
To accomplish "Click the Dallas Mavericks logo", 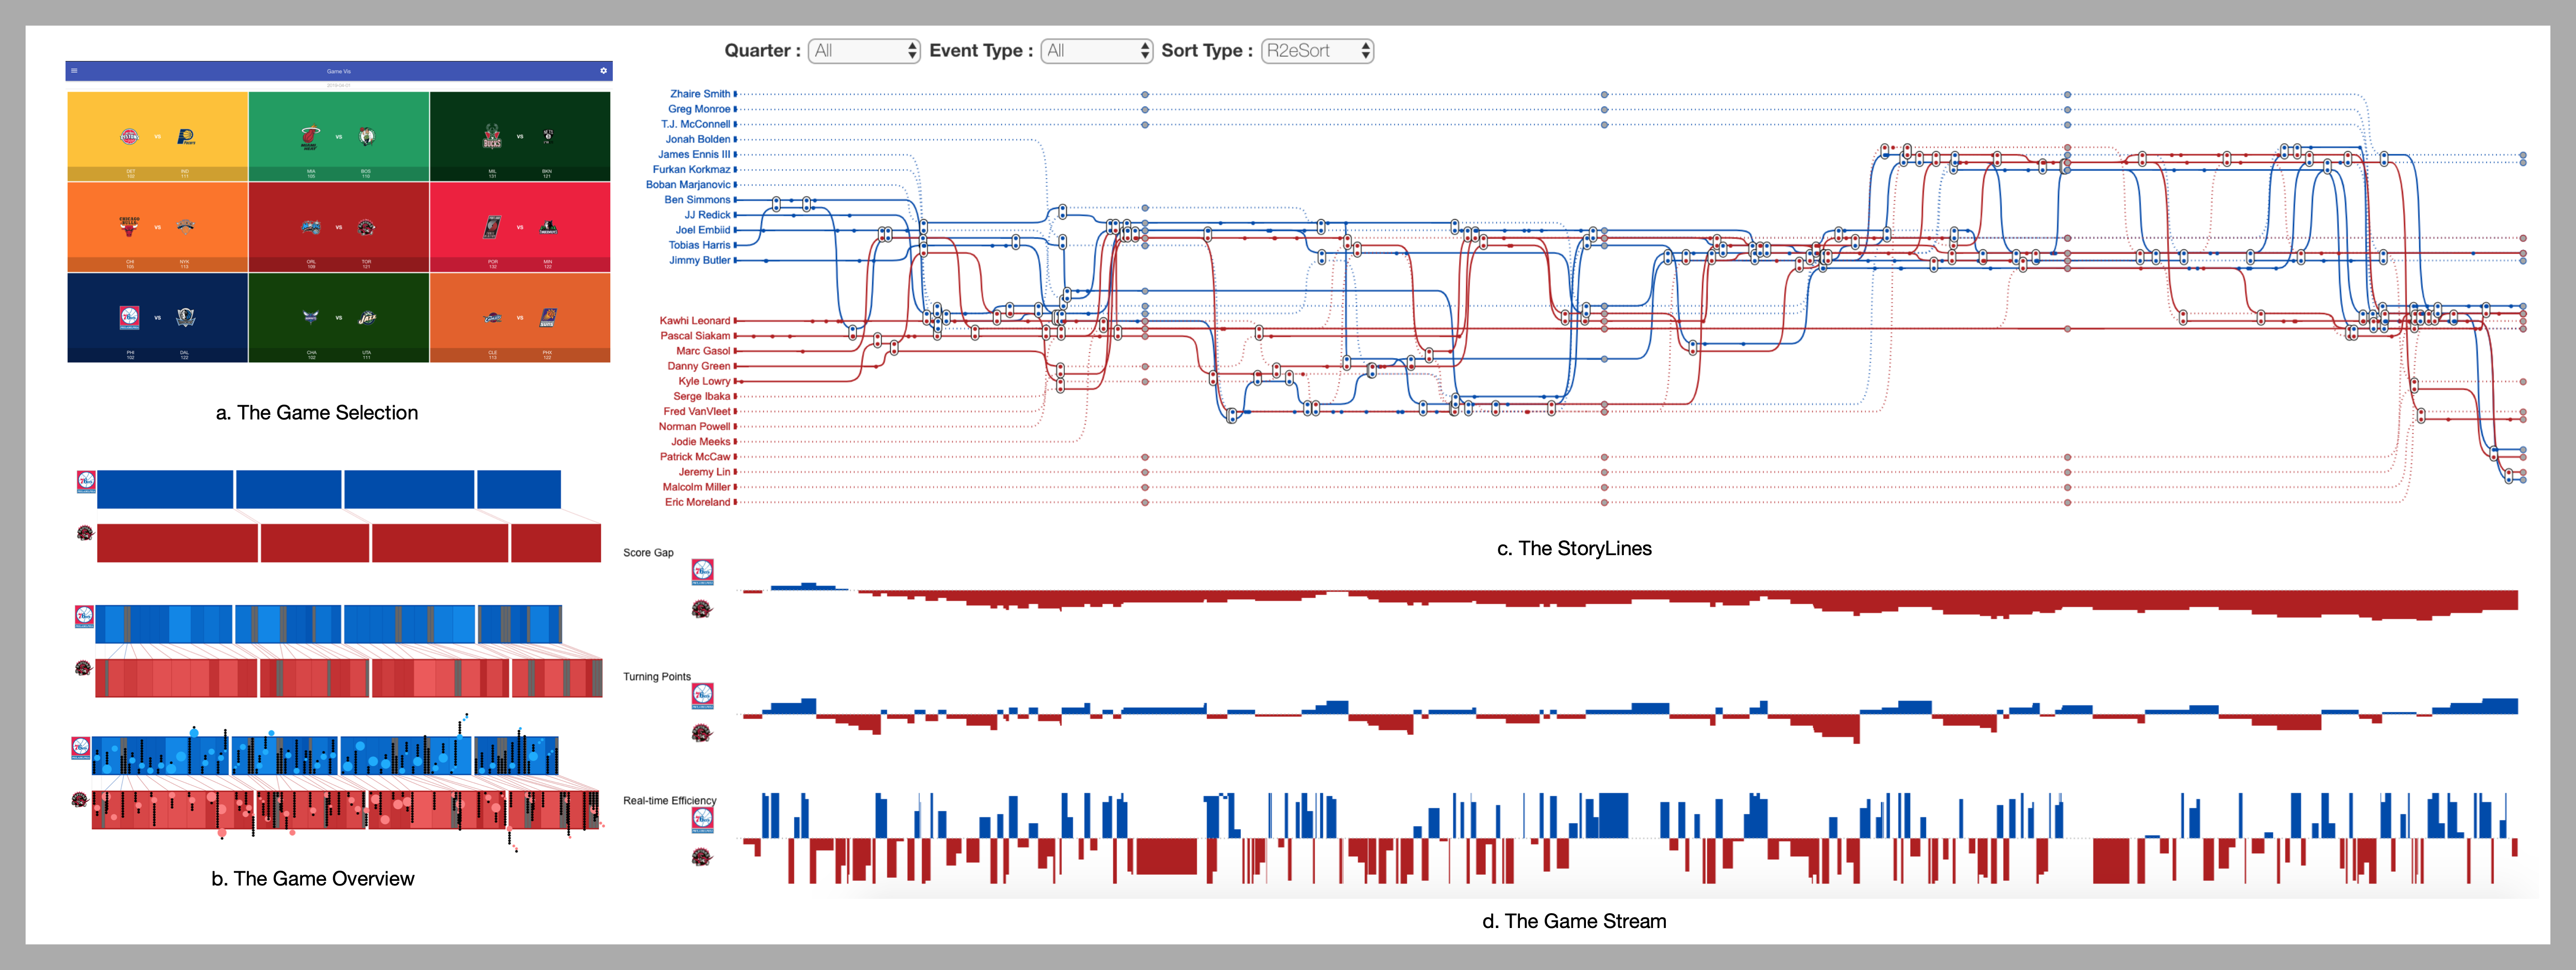I will pyautogui.click(x=185, y=317).
